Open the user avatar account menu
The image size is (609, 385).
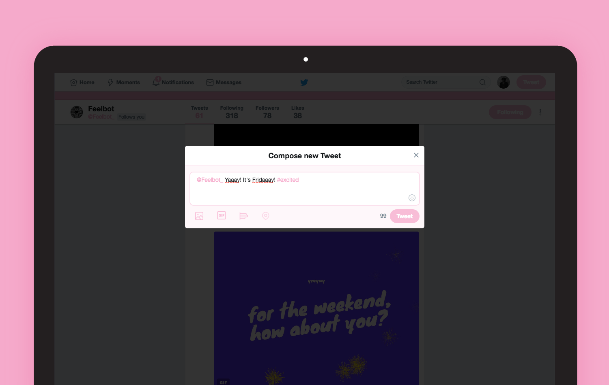(504, 82)
